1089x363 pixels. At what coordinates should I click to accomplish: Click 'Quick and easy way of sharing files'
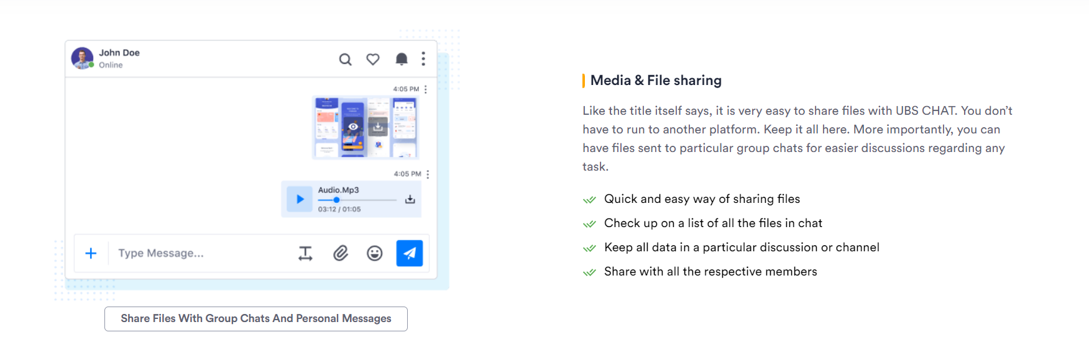click(x=702, y=199)
